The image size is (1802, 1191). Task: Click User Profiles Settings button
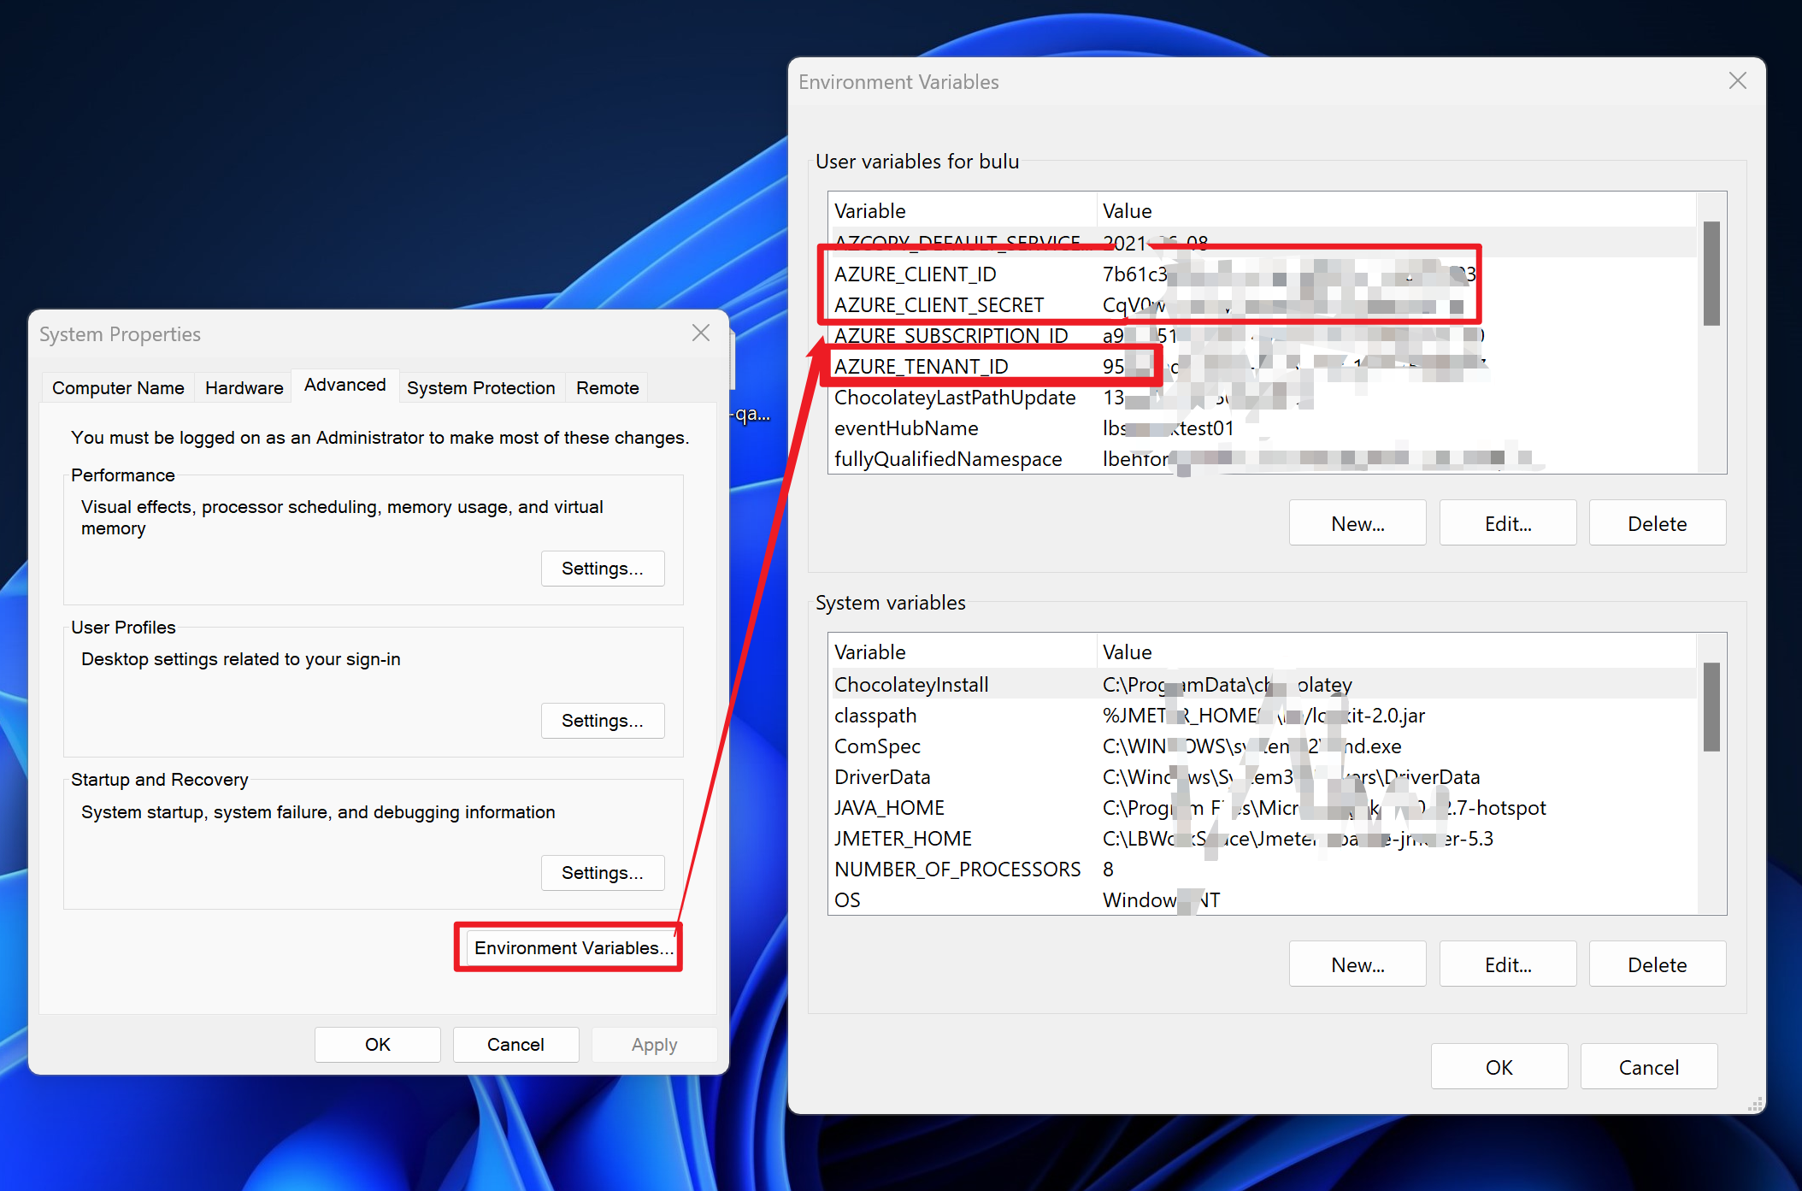click(602, 721)
